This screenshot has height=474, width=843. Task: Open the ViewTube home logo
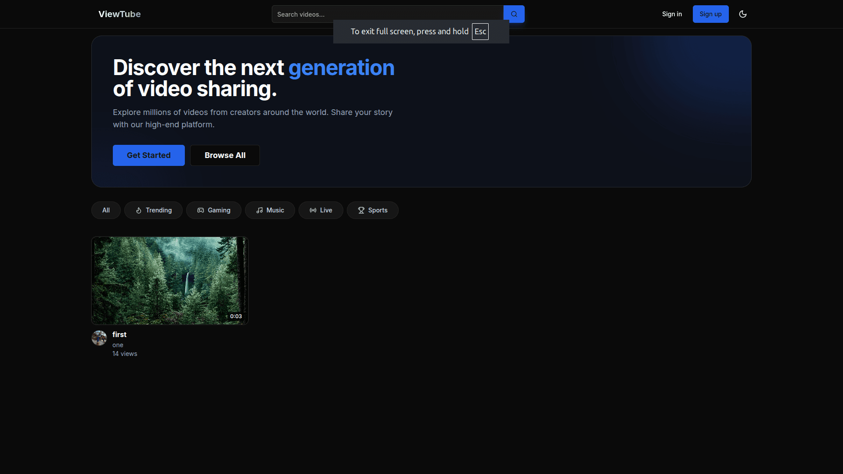tap(119, 14)
